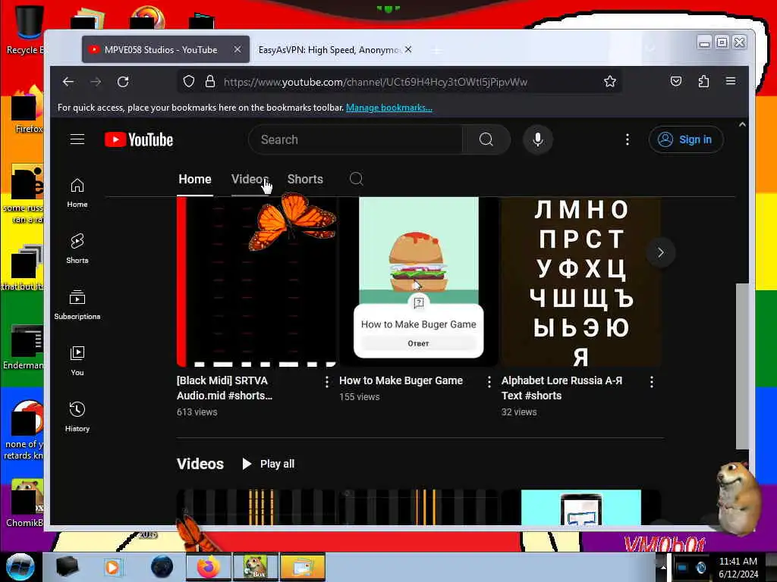
Task: Reload the page with the refresh icon
Action: click(123, 82)
